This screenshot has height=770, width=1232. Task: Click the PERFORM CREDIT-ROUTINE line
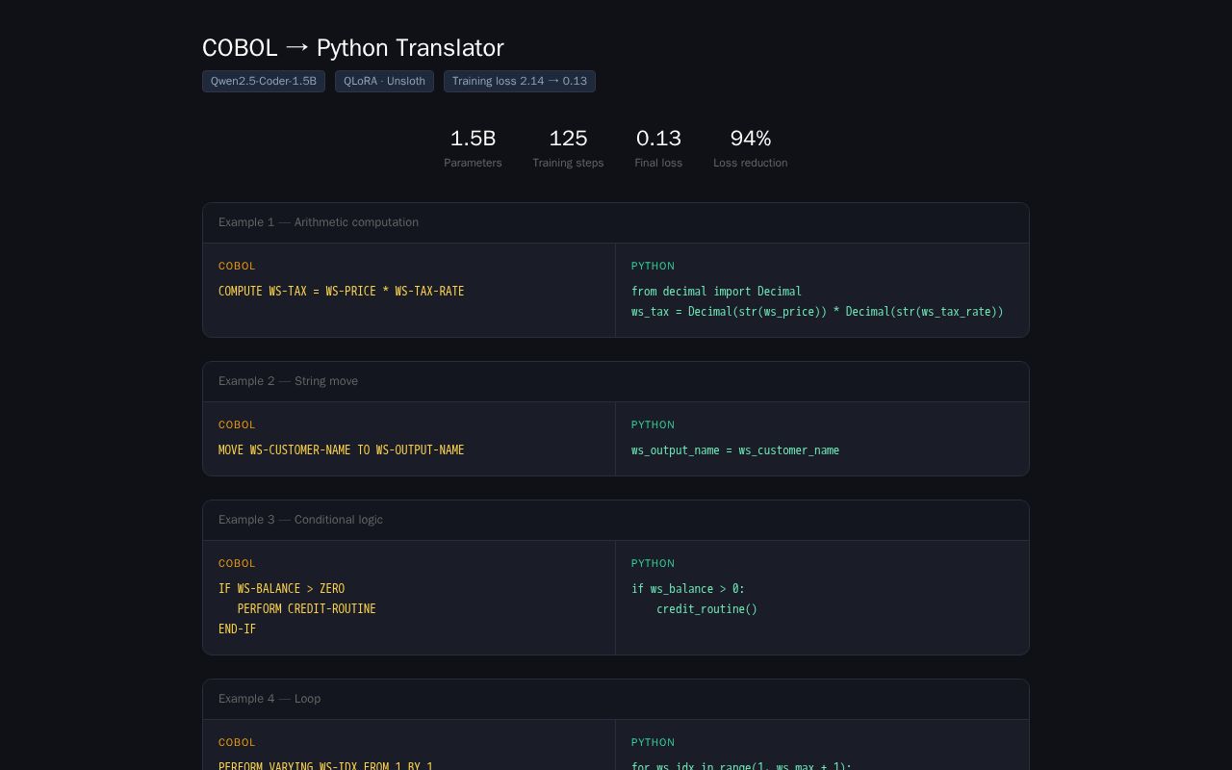click(307, 608)
